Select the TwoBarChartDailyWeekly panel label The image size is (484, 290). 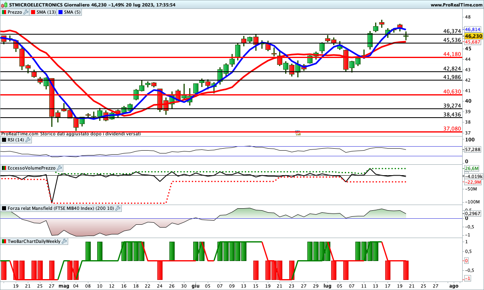(x=34, y=241)
